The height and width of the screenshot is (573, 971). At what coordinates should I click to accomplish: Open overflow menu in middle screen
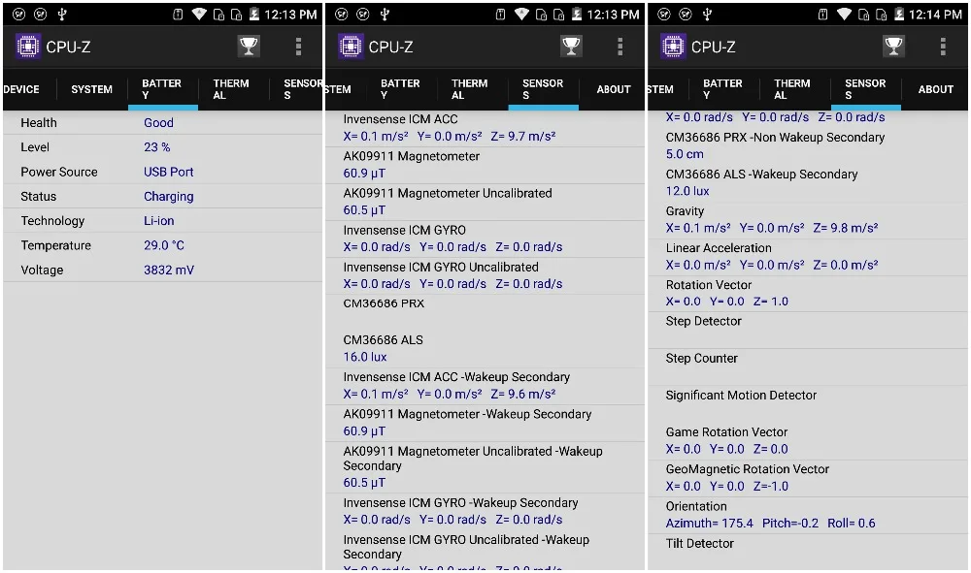point(619,47)
